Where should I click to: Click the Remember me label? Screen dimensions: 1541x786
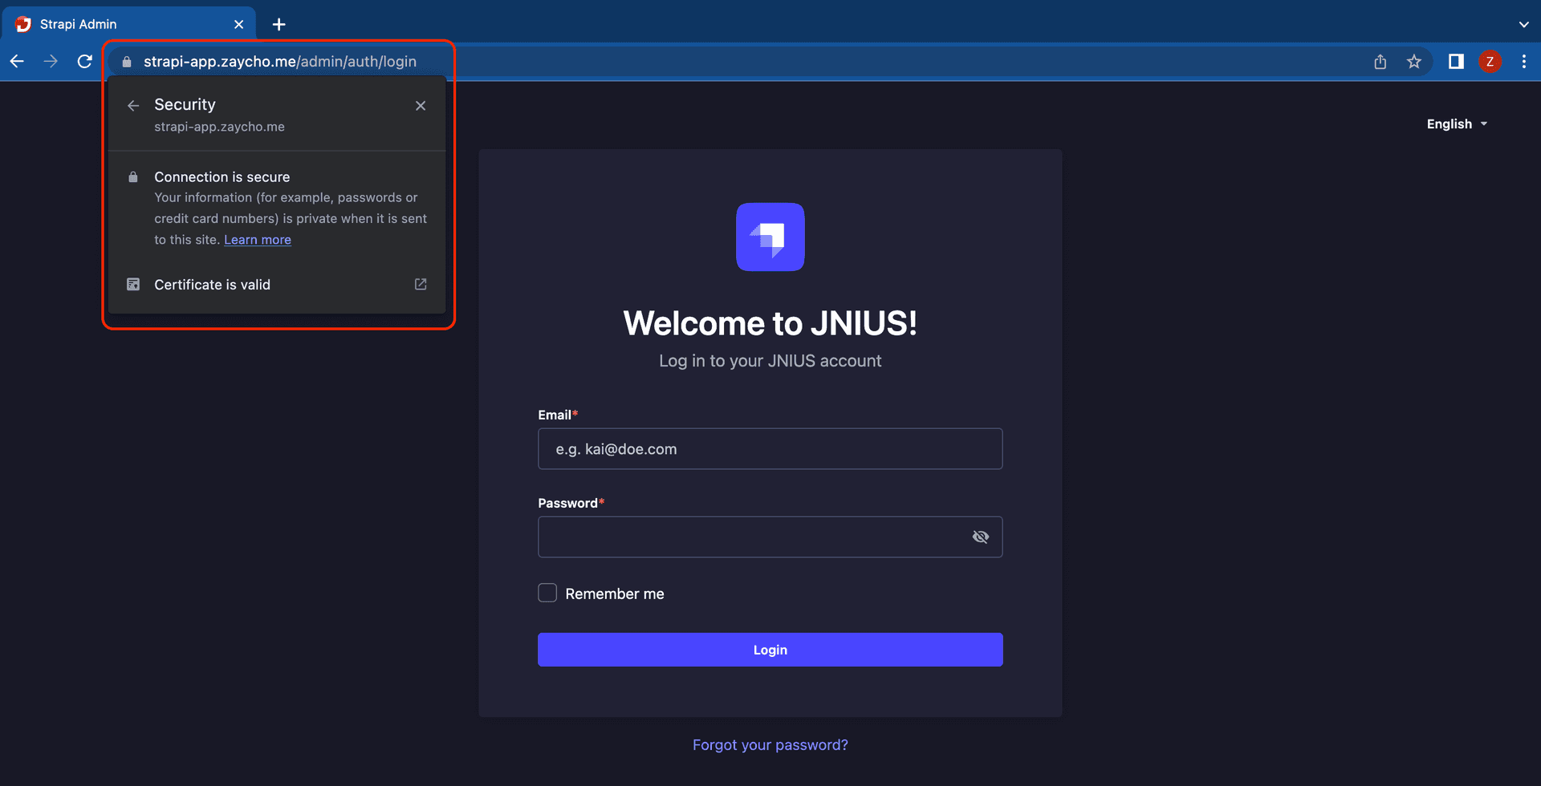(x=615, y=594)
